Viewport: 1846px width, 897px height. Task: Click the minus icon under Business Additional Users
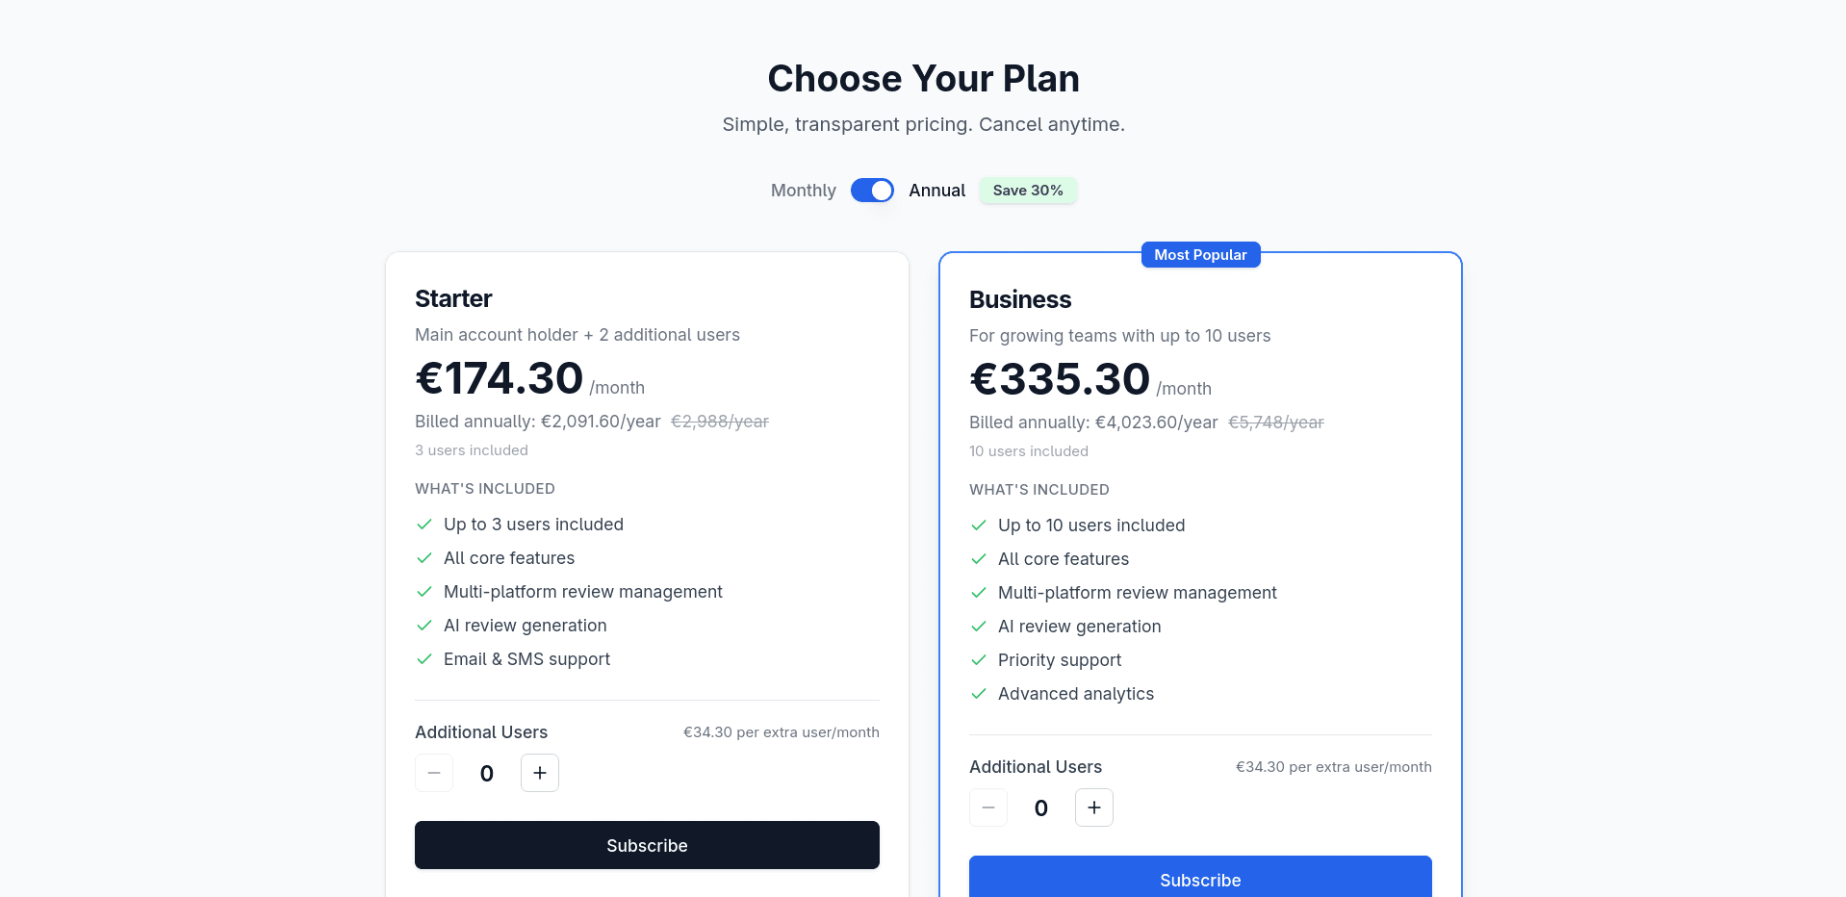987,807
